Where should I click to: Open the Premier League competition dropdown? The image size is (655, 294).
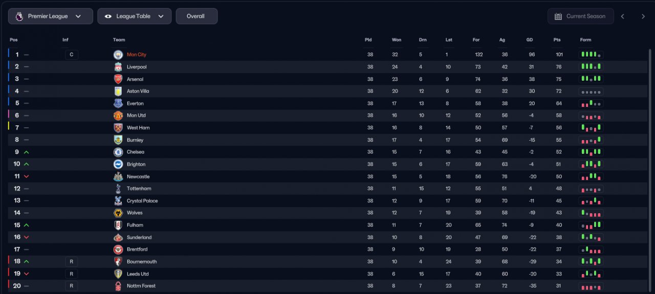51,16
